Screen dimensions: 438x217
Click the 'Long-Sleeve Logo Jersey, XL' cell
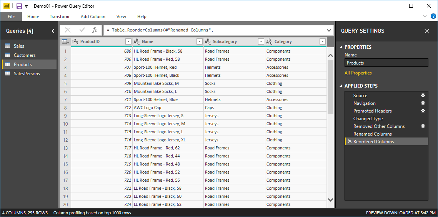168,140
